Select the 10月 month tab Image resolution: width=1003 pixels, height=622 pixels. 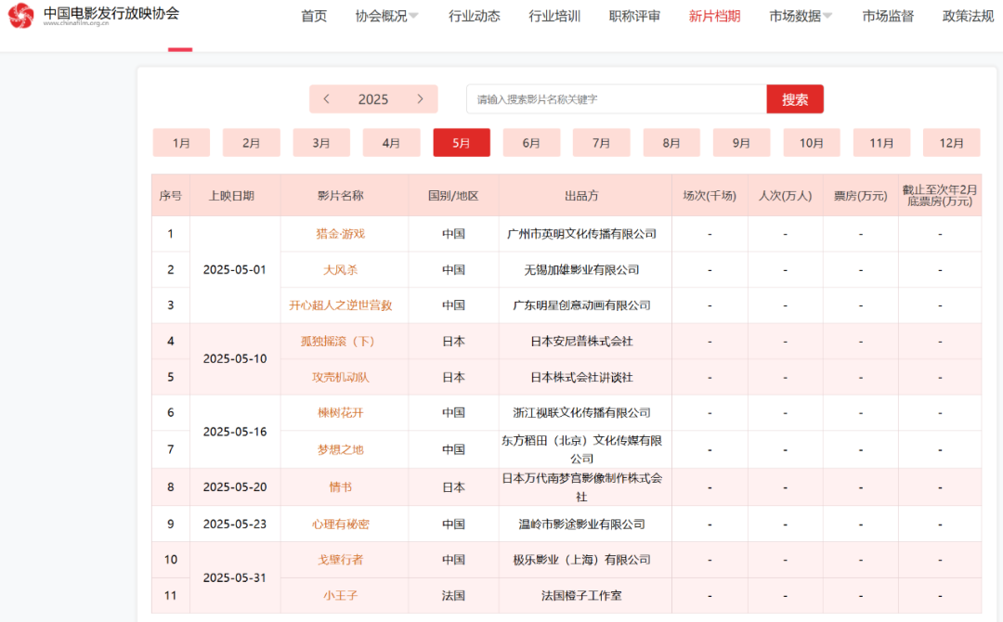812,143
